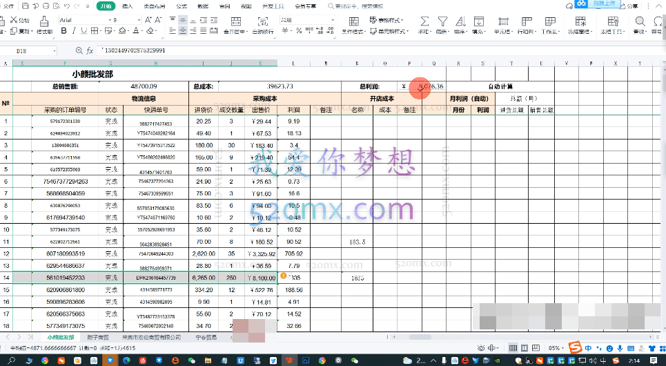The height and width of the screenshot is (366, 666).
Task: Click the Save icon in quick access toolbar
Action: (x=26, y=6)
